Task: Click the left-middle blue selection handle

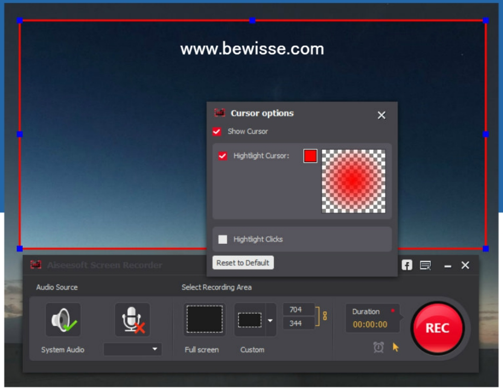Action: click(x=20, y=134)
